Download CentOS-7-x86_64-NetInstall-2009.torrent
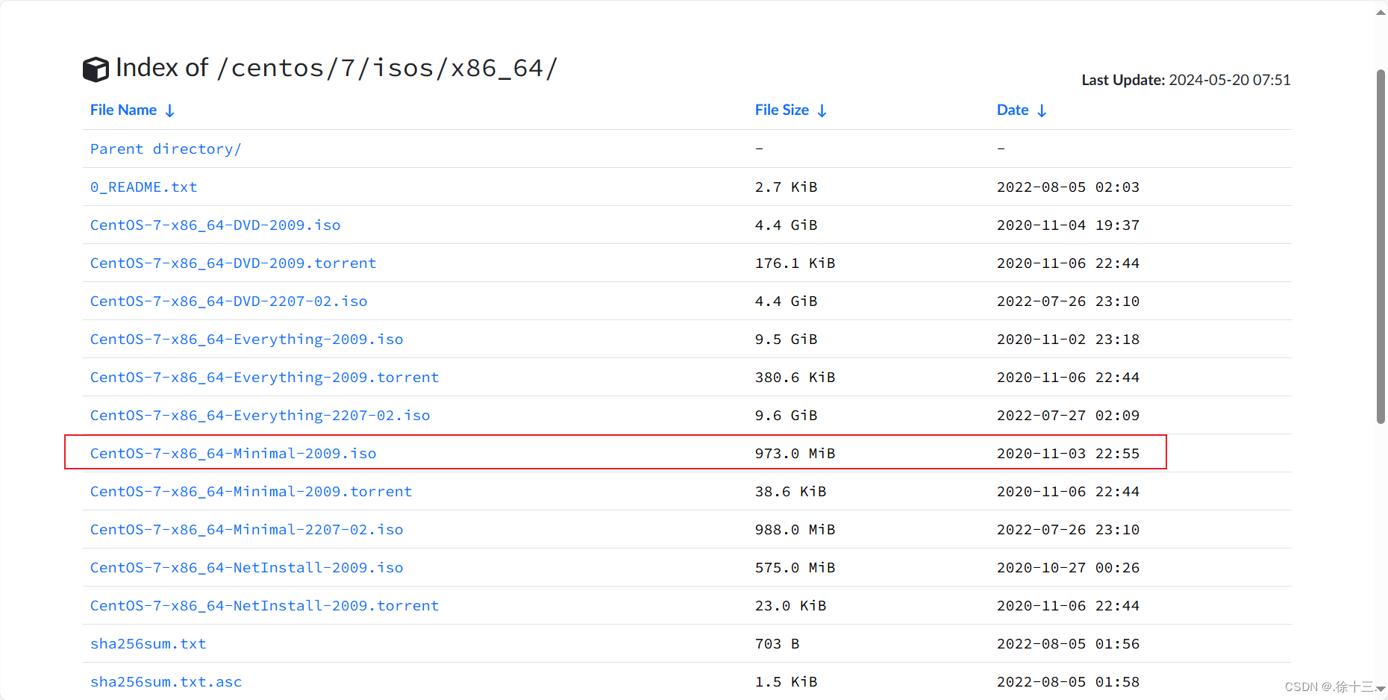1388x700 pixels. coord(265,605)
